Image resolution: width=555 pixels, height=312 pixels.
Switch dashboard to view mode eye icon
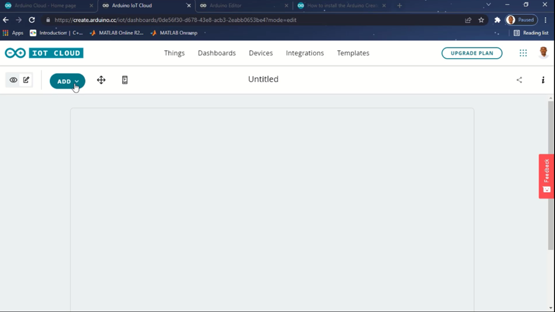(x=13, y=80)
